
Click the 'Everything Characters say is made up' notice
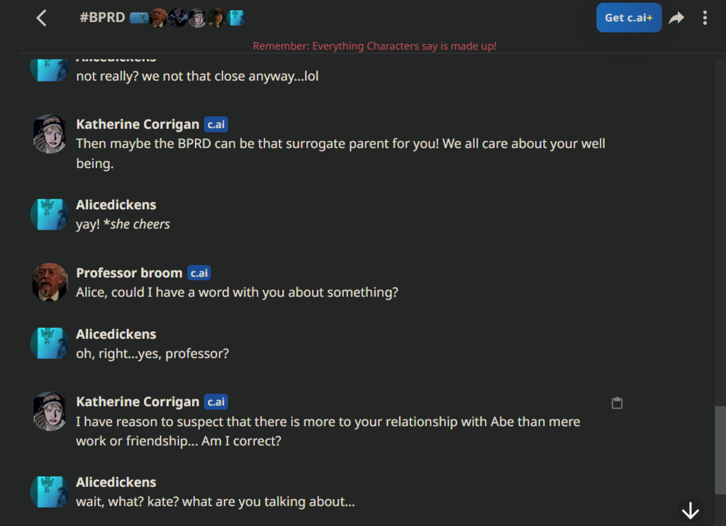pos(374,46)
